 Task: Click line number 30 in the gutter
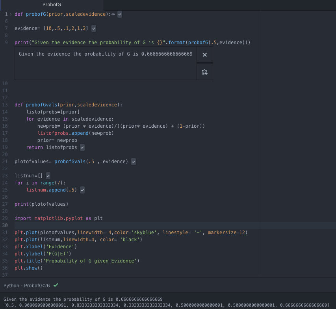tap(5, 225)
